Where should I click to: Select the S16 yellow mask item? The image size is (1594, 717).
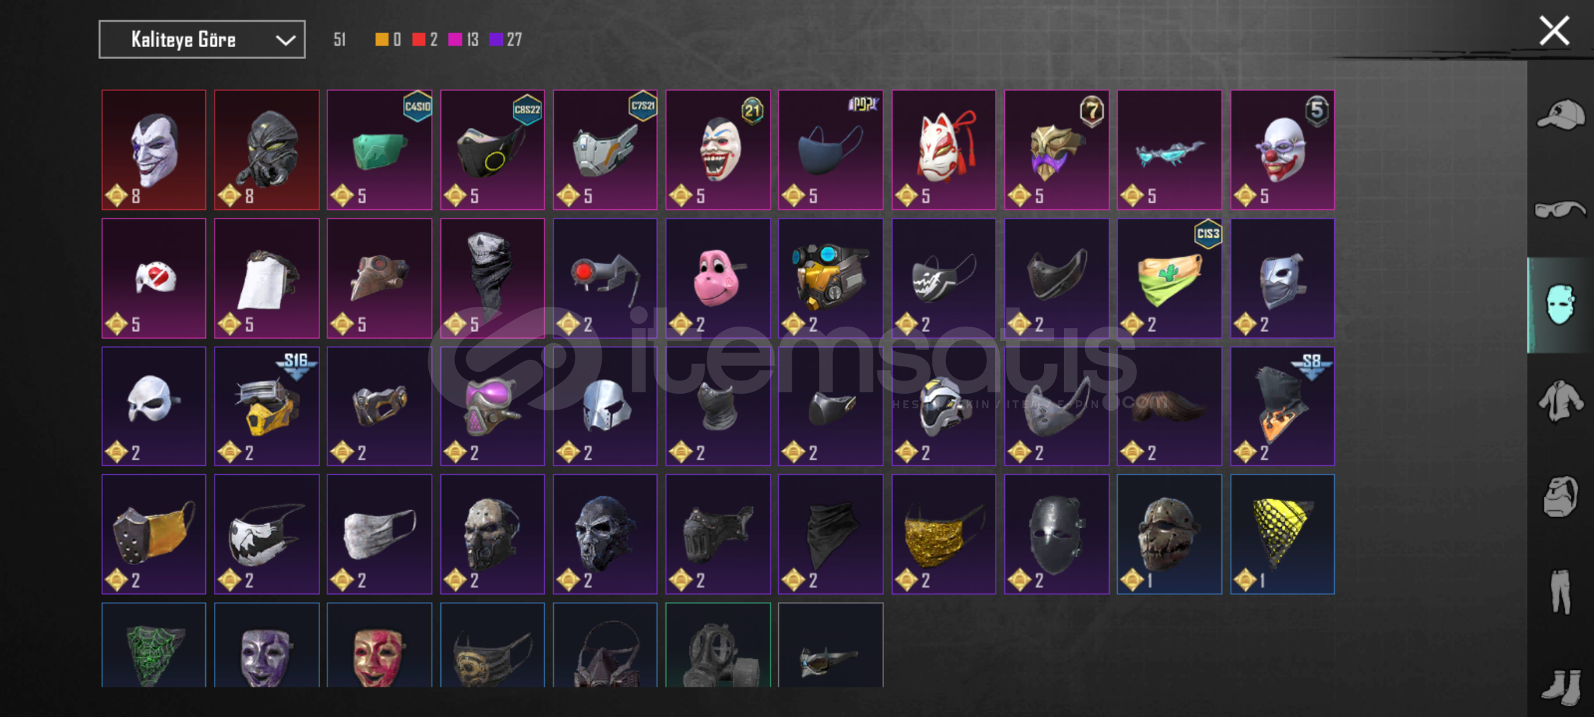coord(266,406)
